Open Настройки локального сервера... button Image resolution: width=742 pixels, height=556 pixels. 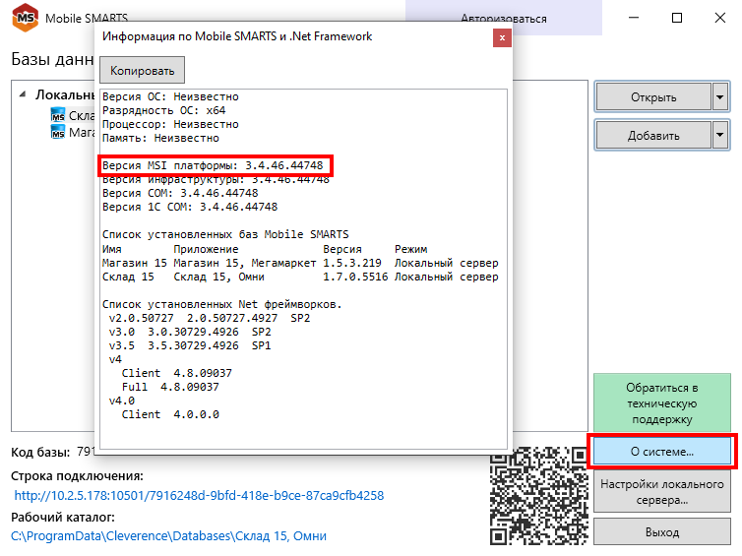(662, 492)
